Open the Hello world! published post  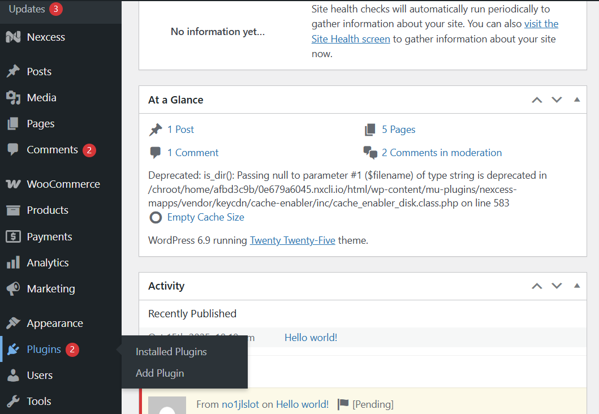point(311,337)
